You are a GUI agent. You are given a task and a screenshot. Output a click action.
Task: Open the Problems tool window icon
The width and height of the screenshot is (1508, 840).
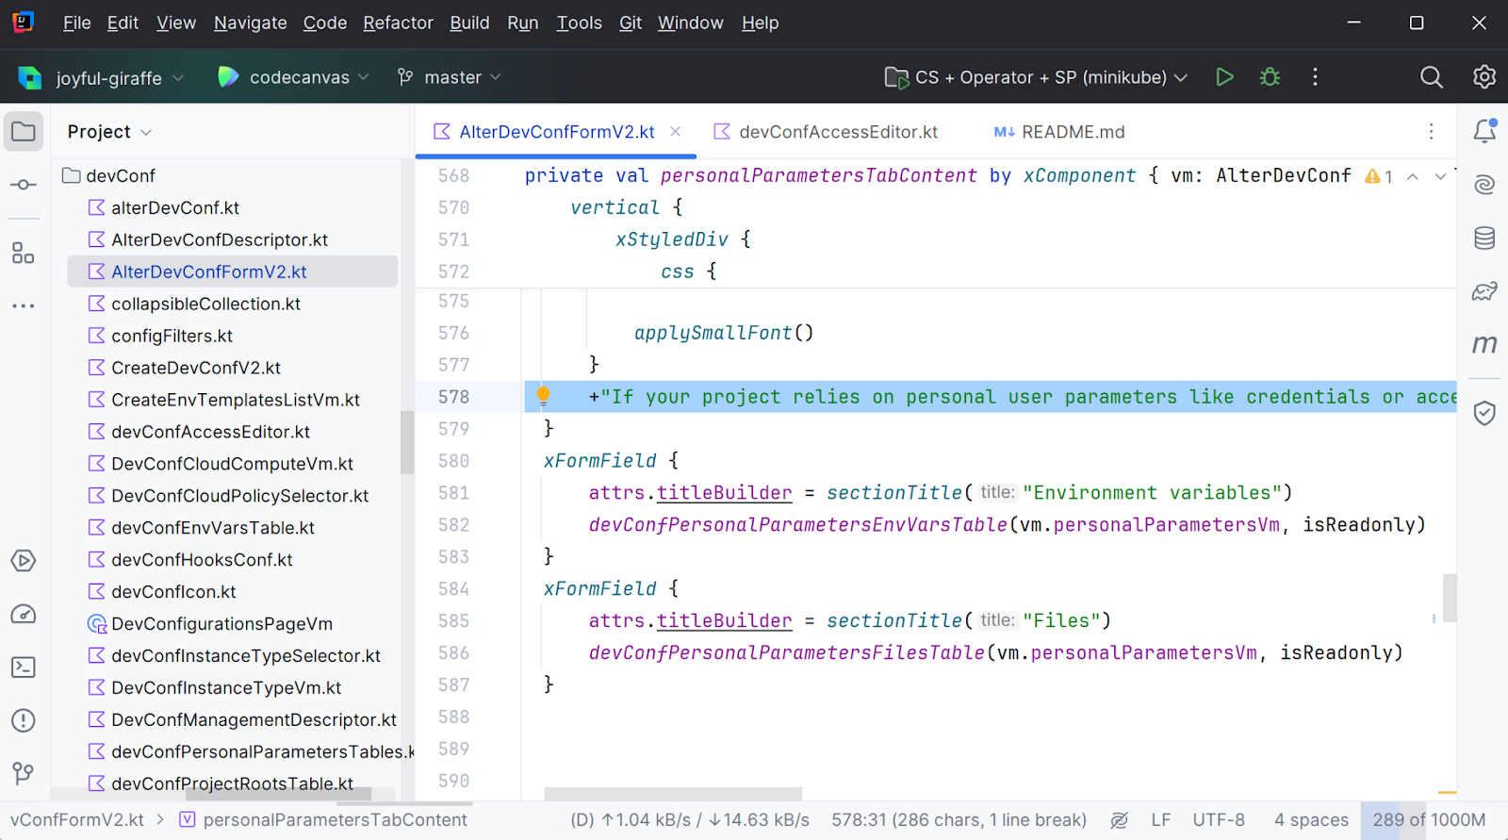[x=24, y=721]
